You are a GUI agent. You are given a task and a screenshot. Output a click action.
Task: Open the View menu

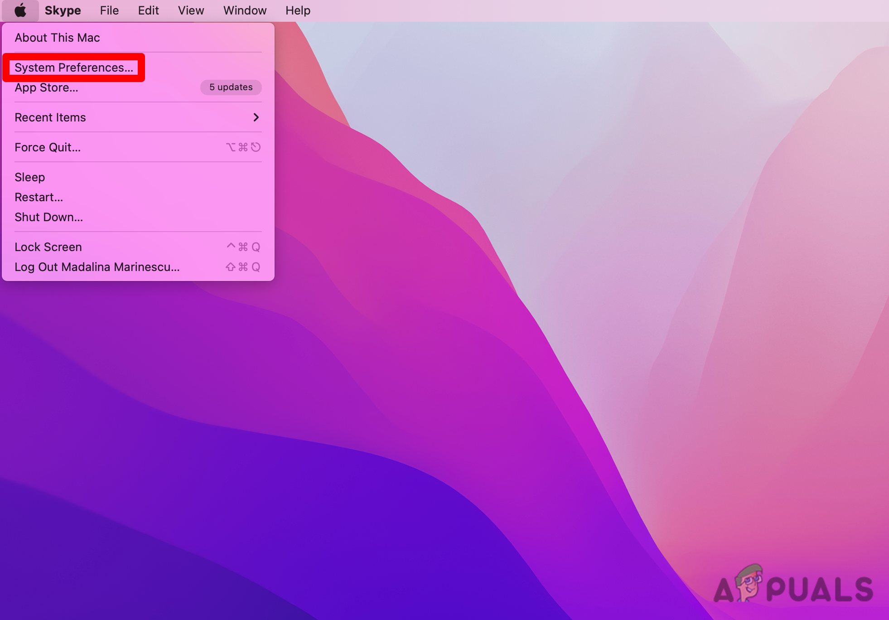[191, 10]
